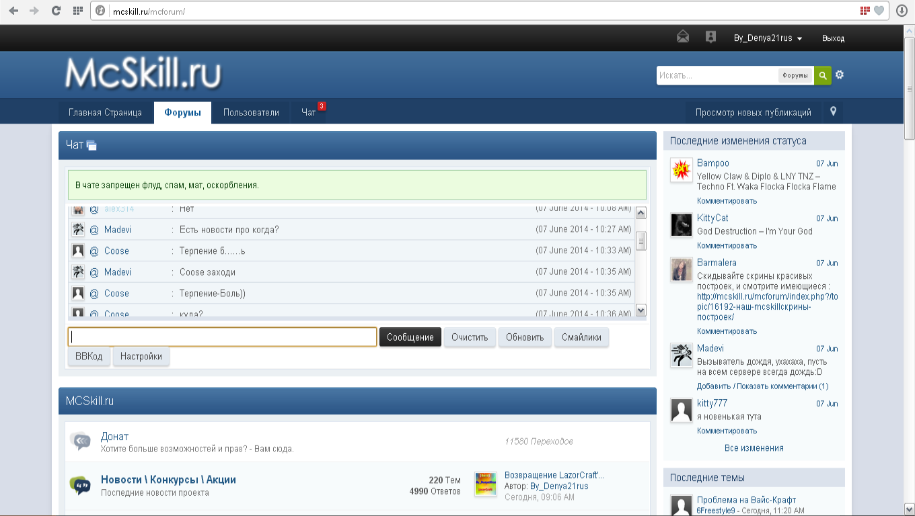Open the Новости \ Конкурсы \ Акции forum title

(x=168, y=480)
